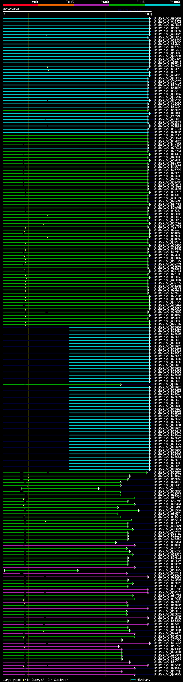Screen dimensions: 183x682
Task: Click the green alignment bar of UniRef100_B8HQP3
Action: coord(76,110)
